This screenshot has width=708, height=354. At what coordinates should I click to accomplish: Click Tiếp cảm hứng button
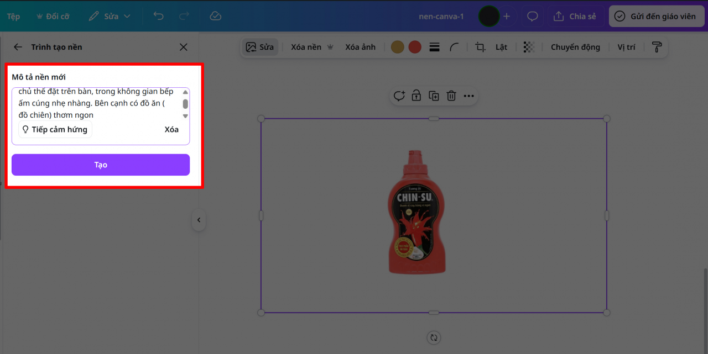[x=55, y=130]
